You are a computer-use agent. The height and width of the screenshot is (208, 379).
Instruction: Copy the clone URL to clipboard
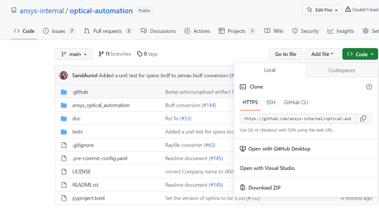[x=363, y=119]
